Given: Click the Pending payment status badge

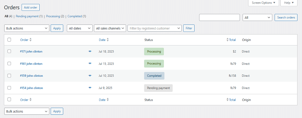Looking at the screenshot, I should tap(158, 88).
